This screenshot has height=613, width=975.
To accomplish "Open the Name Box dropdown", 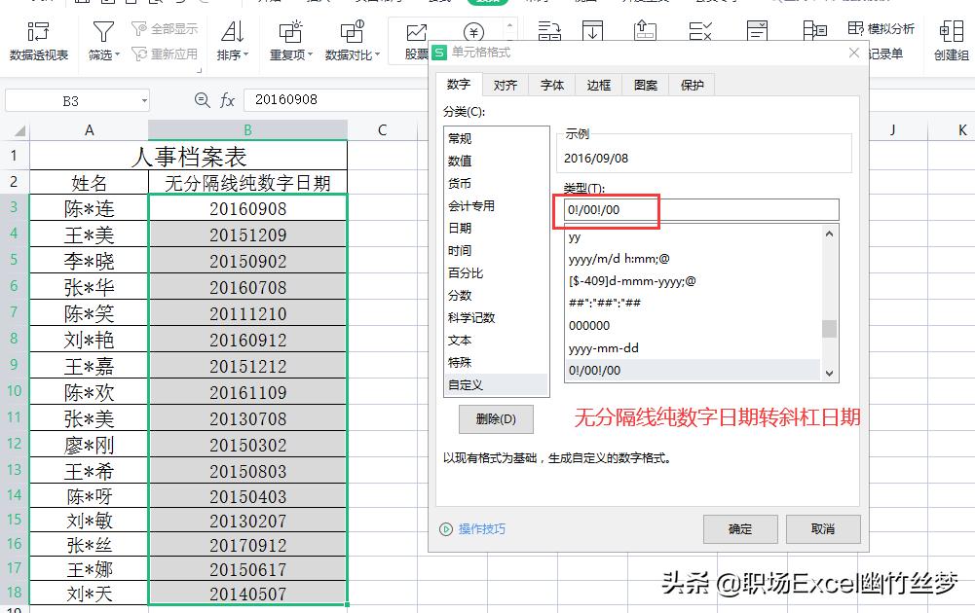I will pos(144,100).
